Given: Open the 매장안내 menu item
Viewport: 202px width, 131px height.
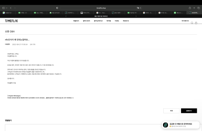Looking at the screenshot, I should (126, 21).
